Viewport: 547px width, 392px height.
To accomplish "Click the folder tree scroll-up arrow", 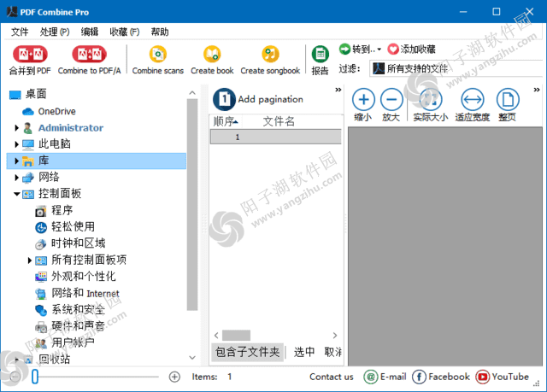I will [x=192, y=93].
